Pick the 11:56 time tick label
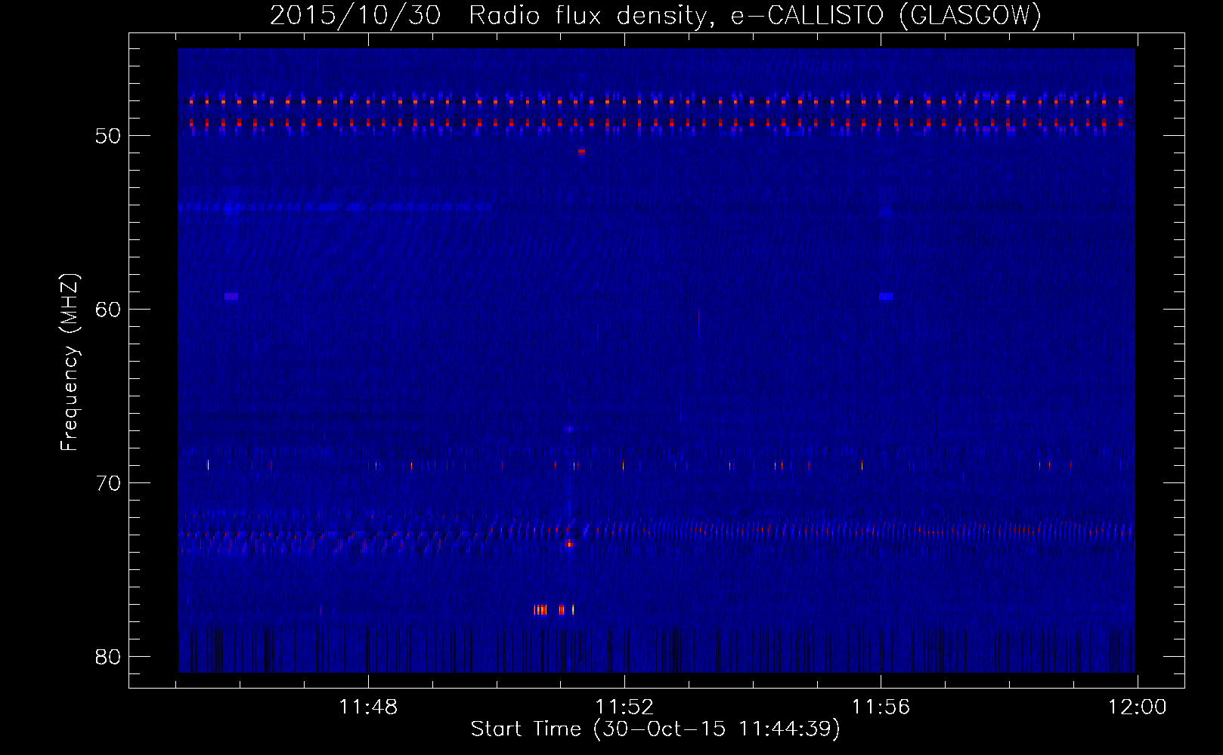The width and height of the screenshot is (1223, 755). [881, 707]
